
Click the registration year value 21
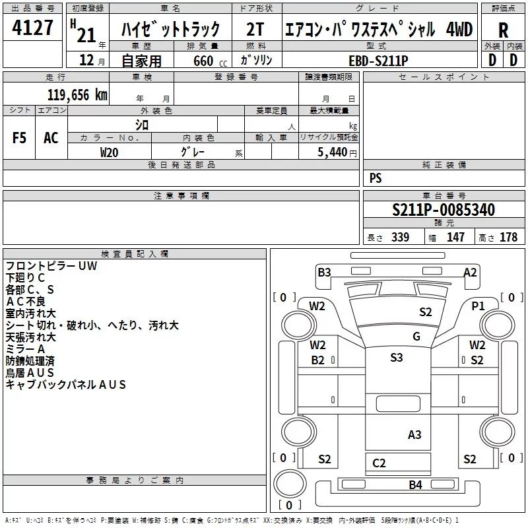(x=86, y=35)
